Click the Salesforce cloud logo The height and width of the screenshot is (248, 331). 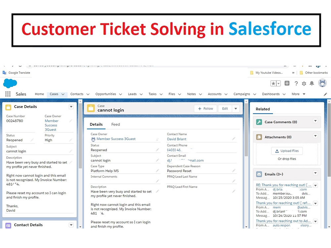tap(10, 83)
